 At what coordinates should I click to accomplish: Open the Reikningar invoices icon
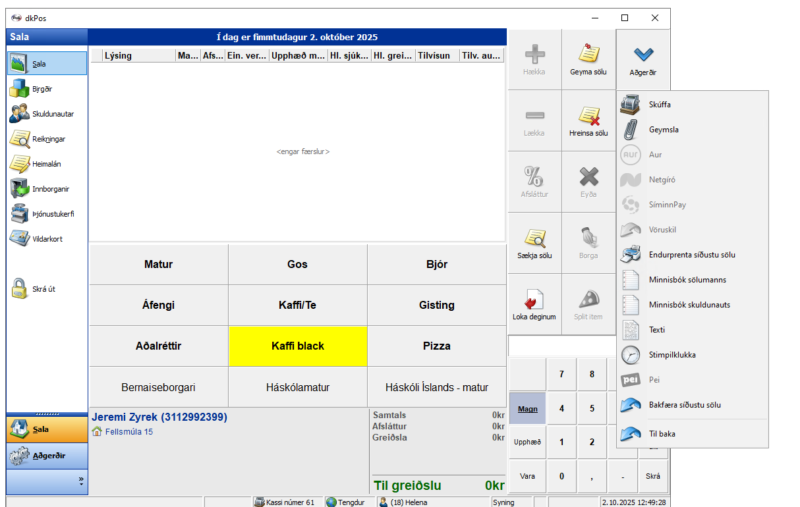(x=19, y=139)
